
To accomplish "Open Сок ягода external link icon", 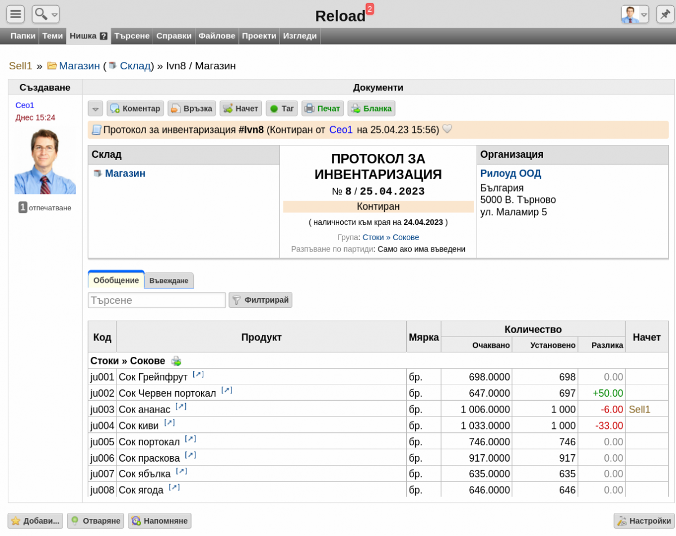I will point(175,488).
